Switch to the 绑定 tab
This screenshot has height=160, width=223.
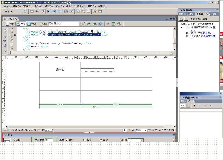pyautogui.click(x=191, y=14)
